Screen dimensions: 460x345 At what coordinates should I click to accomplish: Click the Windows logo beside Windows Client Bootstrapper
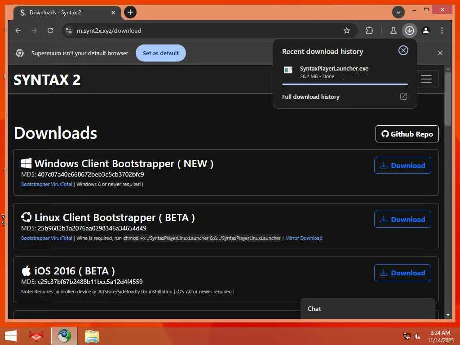[26, 164]
